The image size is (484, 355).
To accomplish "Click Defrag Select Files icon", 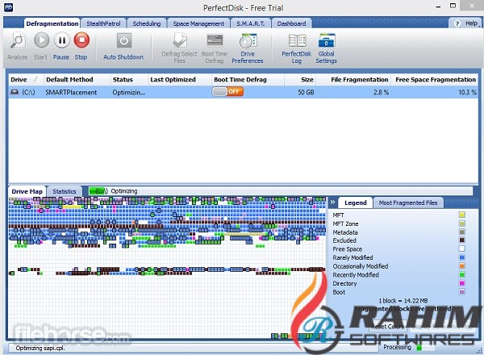I will pos(180,40).
